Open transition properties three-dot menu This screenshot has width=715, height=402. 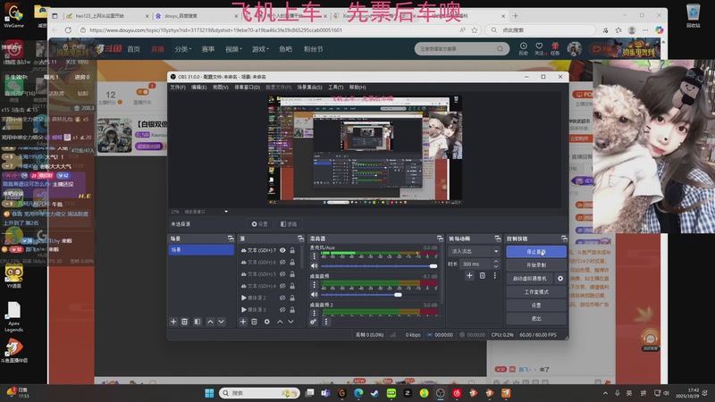coord(495,275)
